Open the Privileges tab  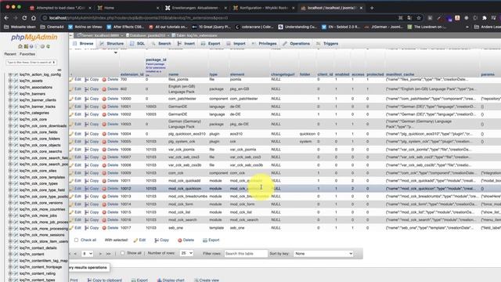coord(265,44)
